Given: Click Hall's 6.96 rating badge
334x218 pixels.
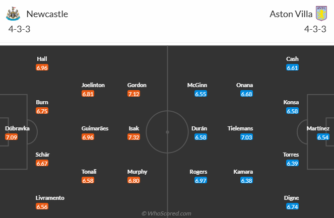Looking at the screenshot, I should [x=42, y=67].
